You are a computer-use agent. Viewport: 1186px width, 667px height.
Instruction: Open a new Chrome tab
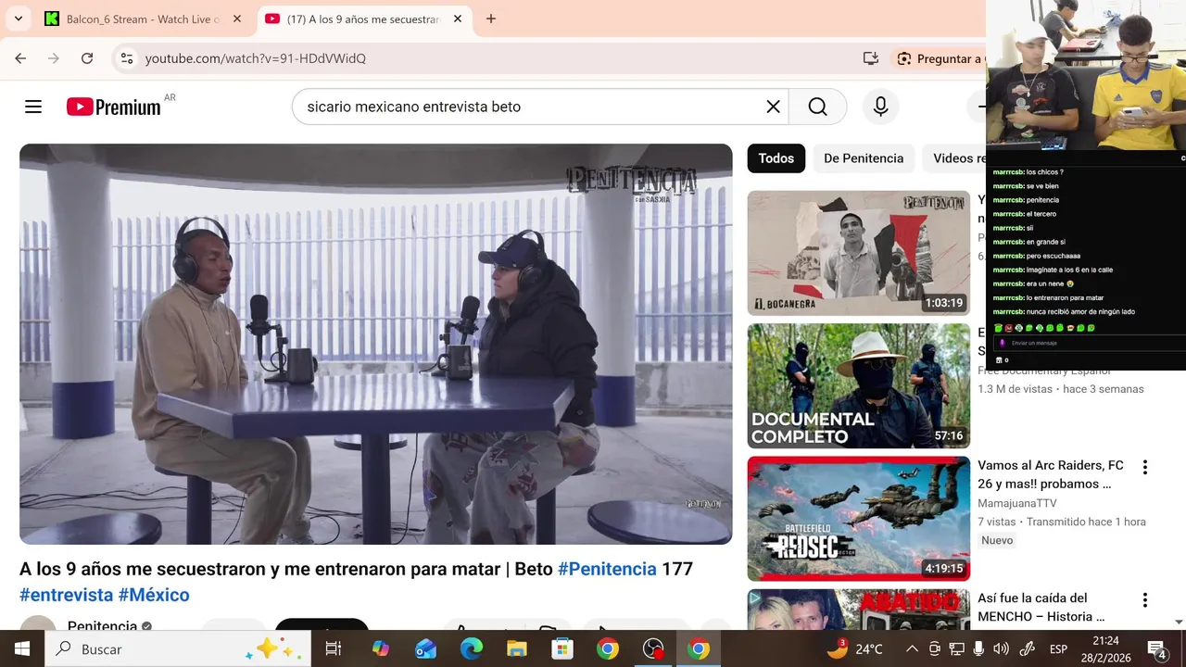pos(491,19)
